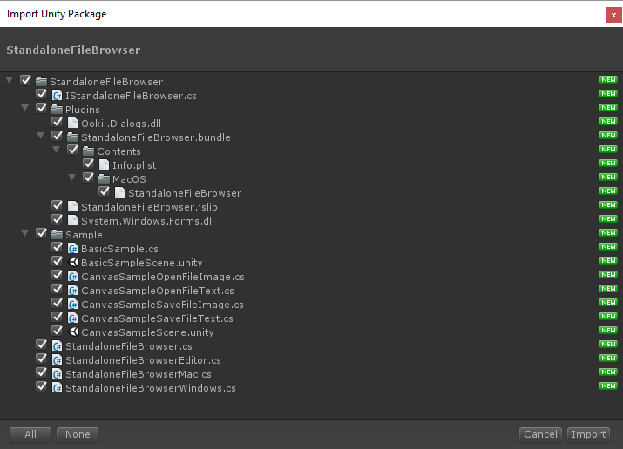
Task: Click the Unity icon beside CanvasSampleScene.unity
Action: 73,332
